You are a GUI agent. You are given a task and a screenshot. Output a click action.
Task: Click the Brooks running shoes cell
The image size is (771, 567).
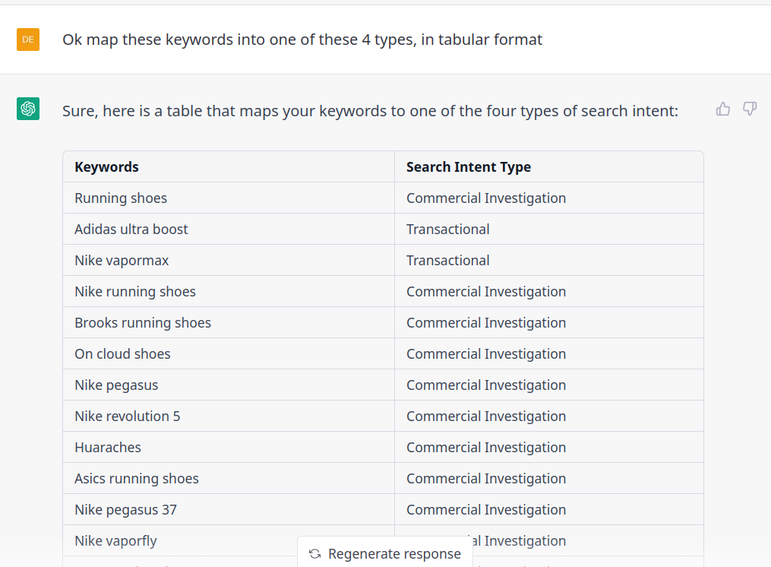(x=143, y=323)
